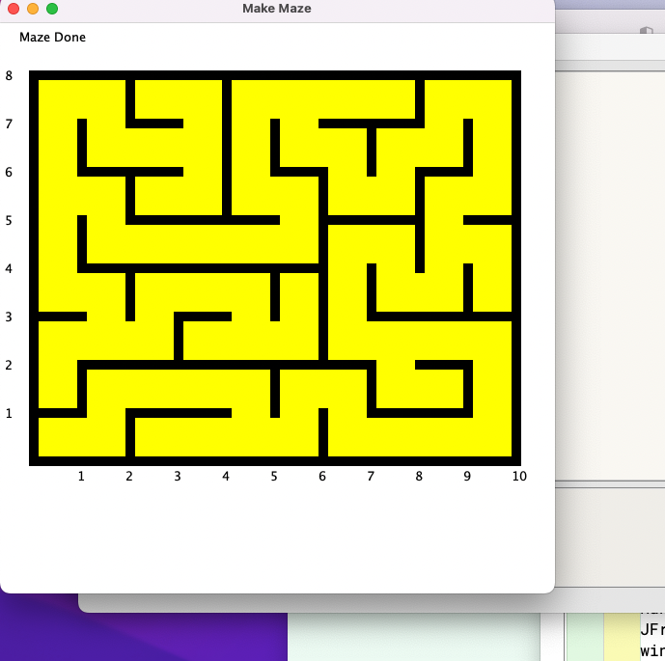This screenshot has height=661, width=665.
Task: Click the Make Maze title bar text
Action: coord(276,9)
